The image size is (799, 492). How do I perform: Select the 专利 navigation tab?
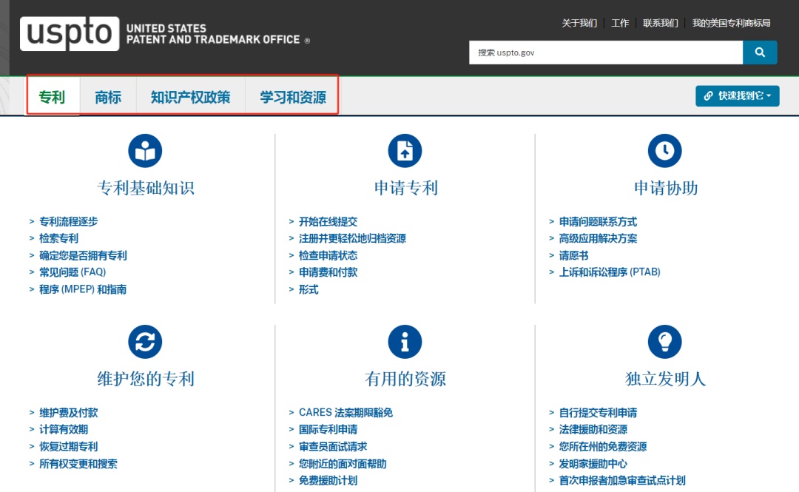(52, 97)
